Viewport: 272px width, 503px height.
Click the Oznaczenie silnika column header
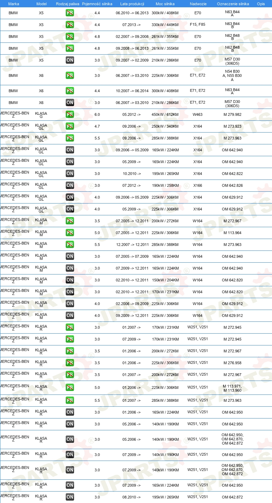click(x=233, y=4)
